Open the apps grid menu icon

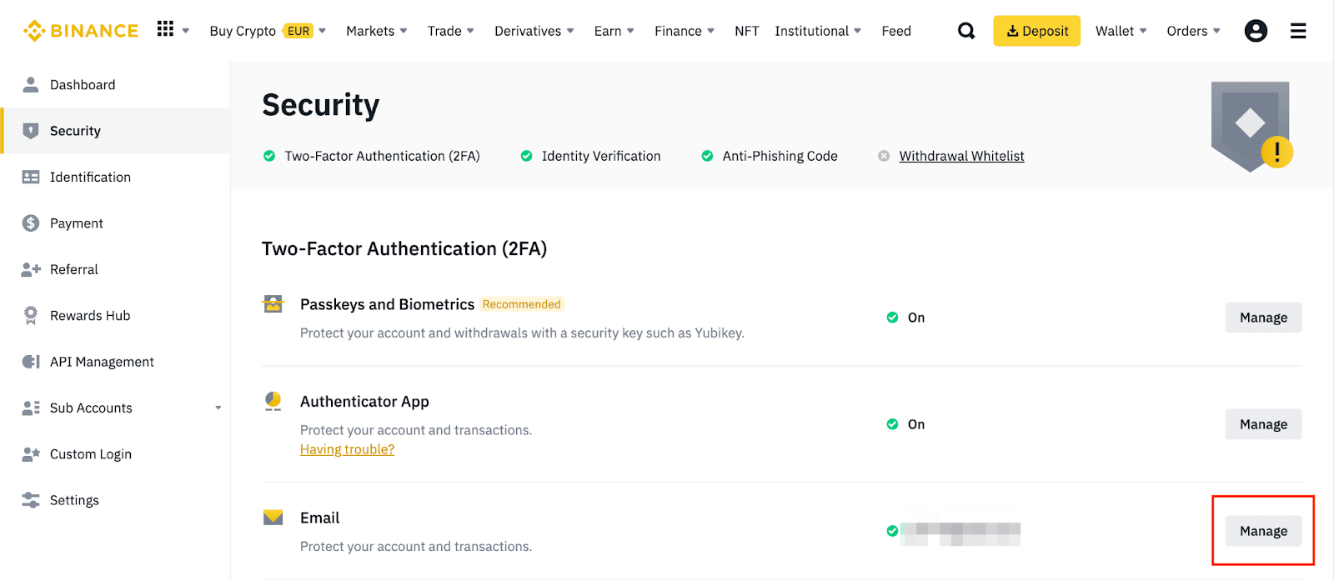click(165, 29)
